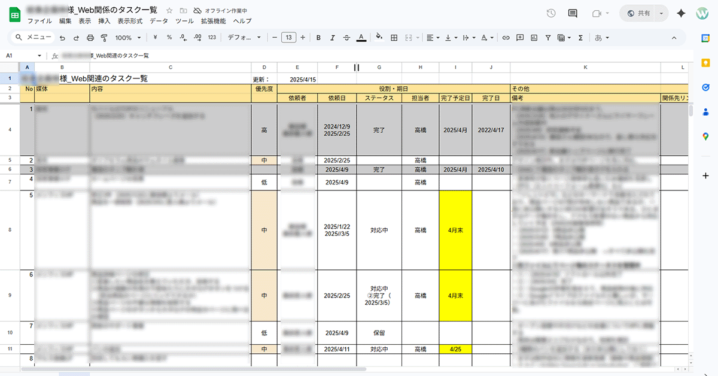Open the 123 number formats
The image size is (718, 376).
point(212,37)
